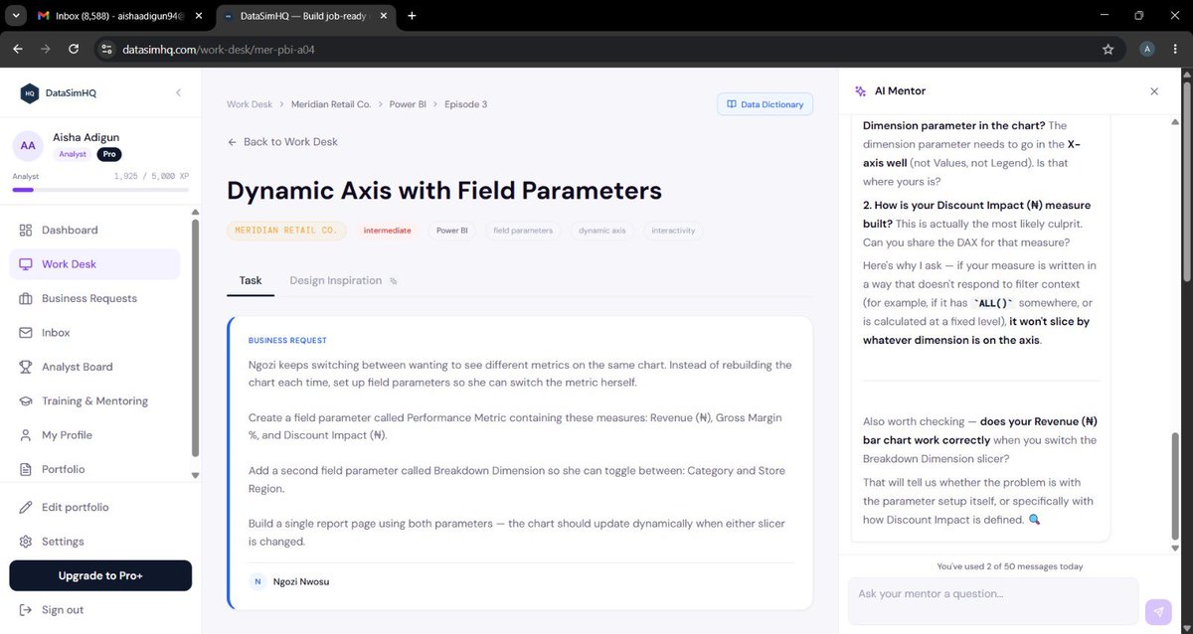Open Dashboard in the sidebar

tap(94, 230)
